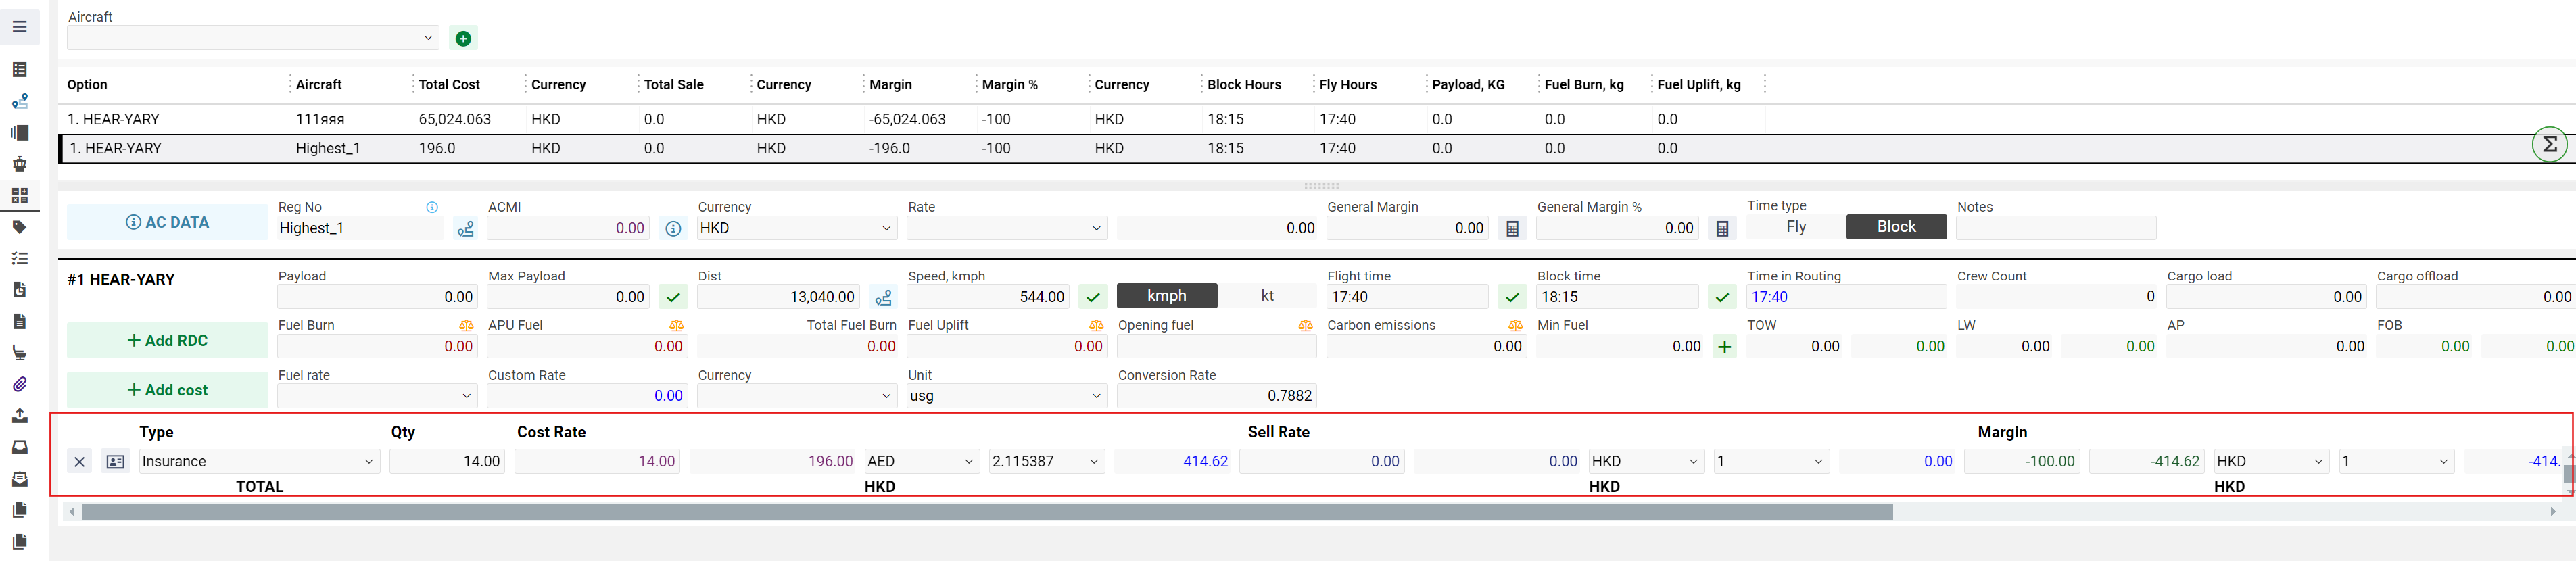Open the AED cost currency dropdown

click(920, 462)
